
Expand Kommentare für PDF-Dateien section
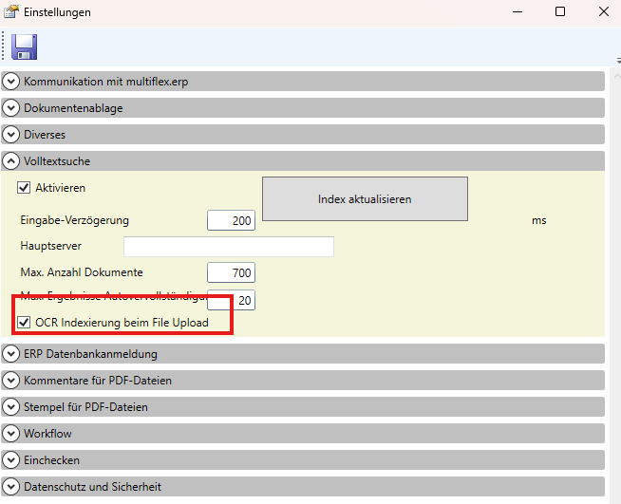click(11, 381)
